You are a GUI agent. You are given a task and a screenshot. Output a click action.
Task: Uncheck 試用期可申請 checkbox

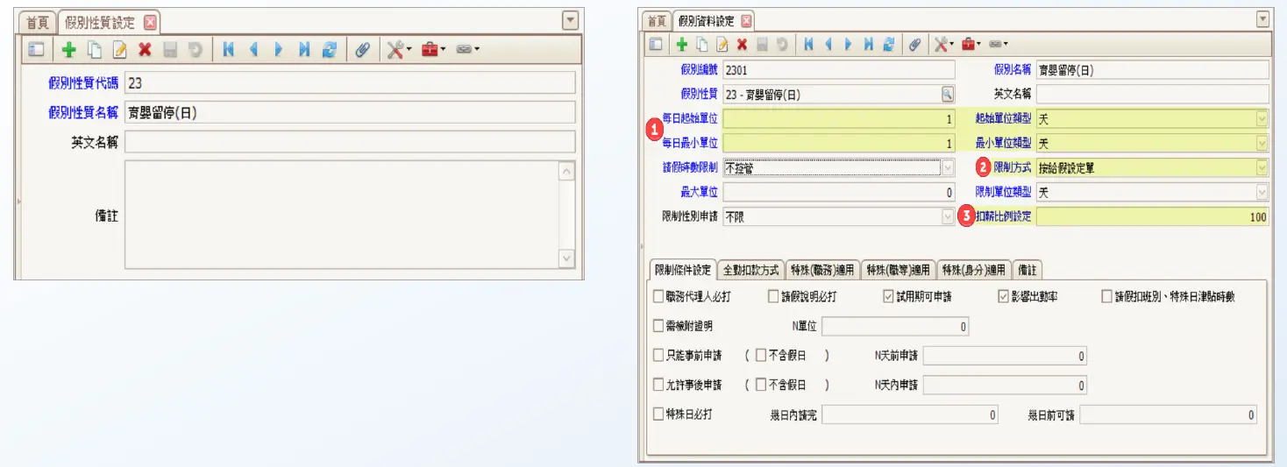887,297
